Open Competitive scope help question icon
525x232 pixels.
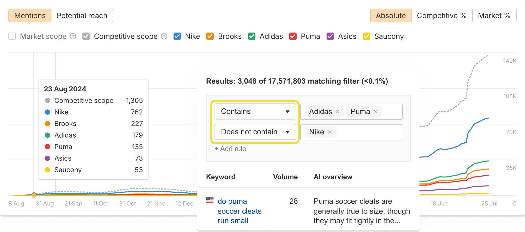pyautogui.click(x=164, y=36)
